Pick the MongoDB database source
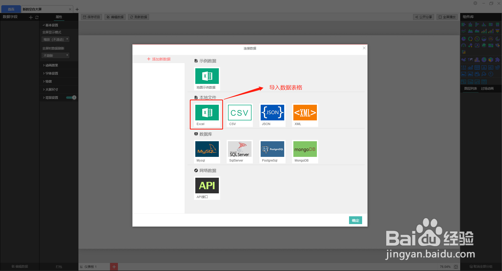The image size is (502, 271). click(305, 151)
